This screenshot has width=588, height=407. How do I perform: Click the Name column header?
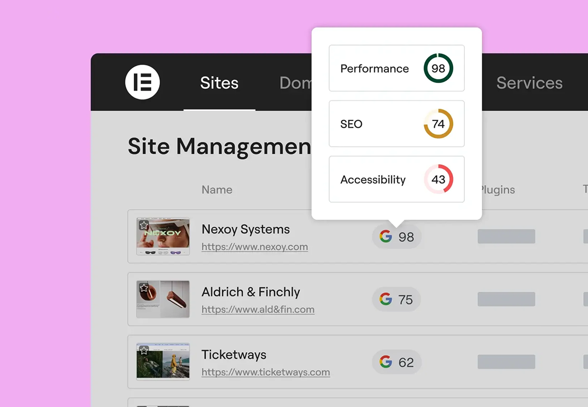[217, 190]
